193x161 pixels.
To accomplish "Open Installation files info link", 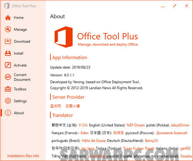I will [23, 156].
